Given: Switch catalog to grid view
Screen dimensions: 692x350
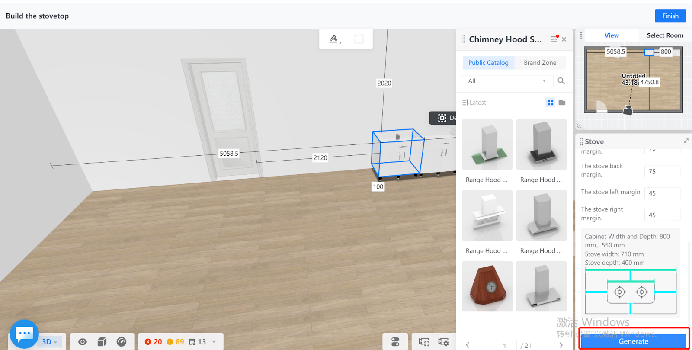Looking at the screenshot, I should click(550, 103).
